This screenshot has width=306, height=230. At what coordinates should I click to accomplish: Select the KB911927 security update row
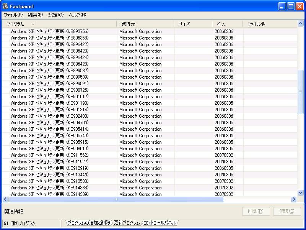tap(150, 162)
